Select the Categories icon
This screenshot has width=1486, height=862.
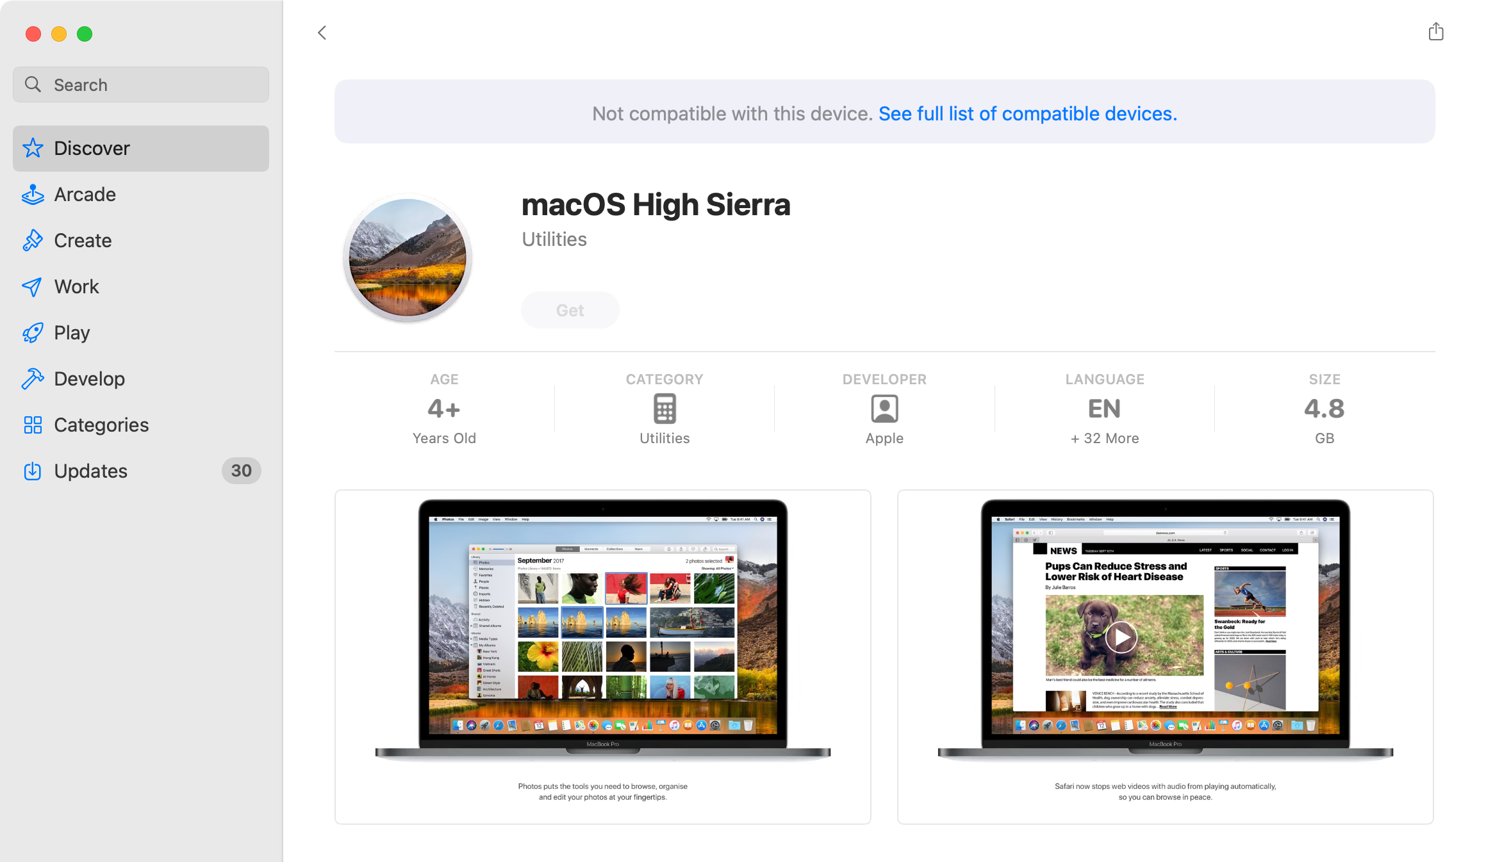33,424
